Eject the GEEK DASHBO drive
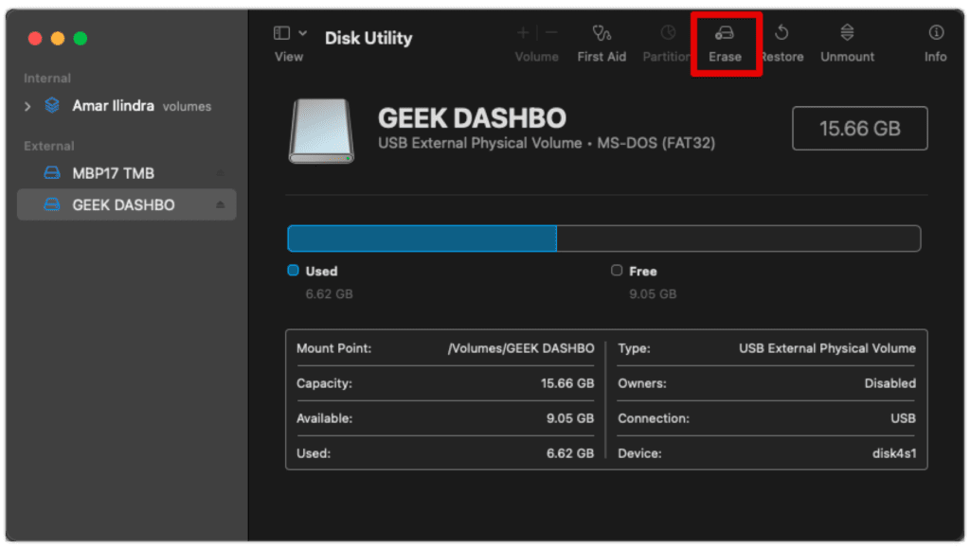 coord(220,204)
